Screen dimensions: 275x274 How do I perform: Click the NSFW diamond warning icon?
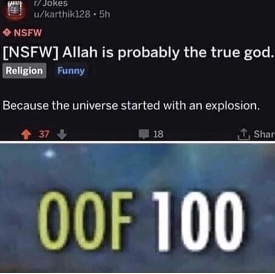click(7, 33)
